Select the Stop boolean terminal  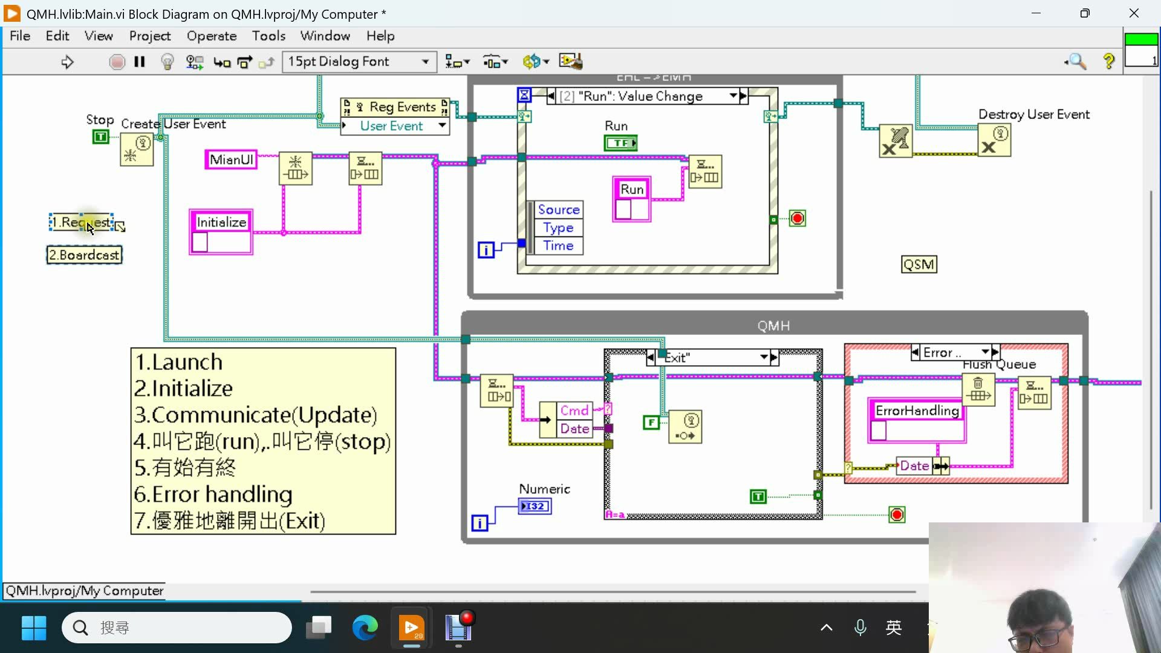[x=100, y=137]
